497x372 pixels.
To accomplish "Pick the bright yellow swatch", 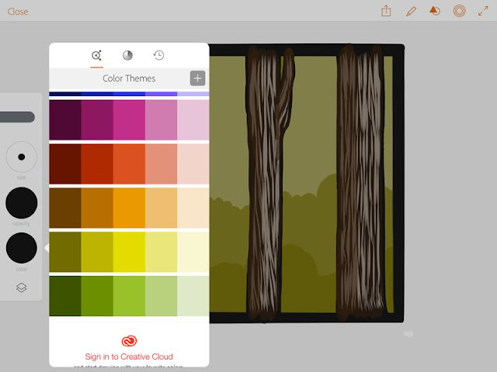I will click(129, 252).
